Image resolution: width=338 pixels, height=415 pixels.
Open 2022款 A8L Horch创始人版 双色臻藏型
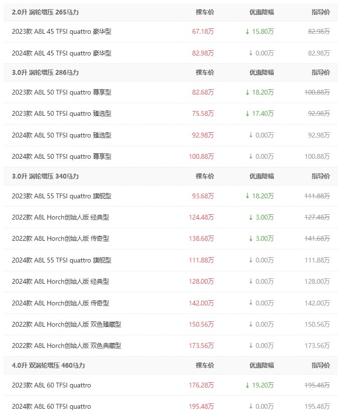(x=67, y=324)
